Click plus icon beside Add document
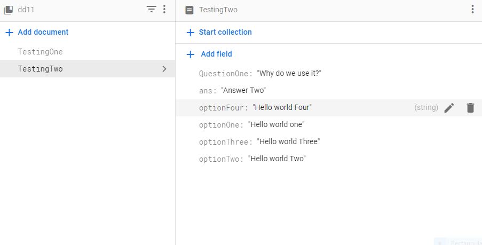482x245 pixels. click(9, 33)
